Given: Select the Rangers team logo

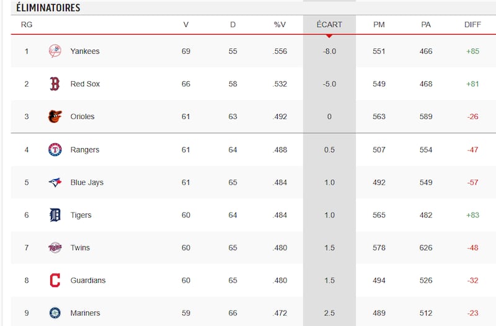Looking at the screenshot, I should 55,149.
